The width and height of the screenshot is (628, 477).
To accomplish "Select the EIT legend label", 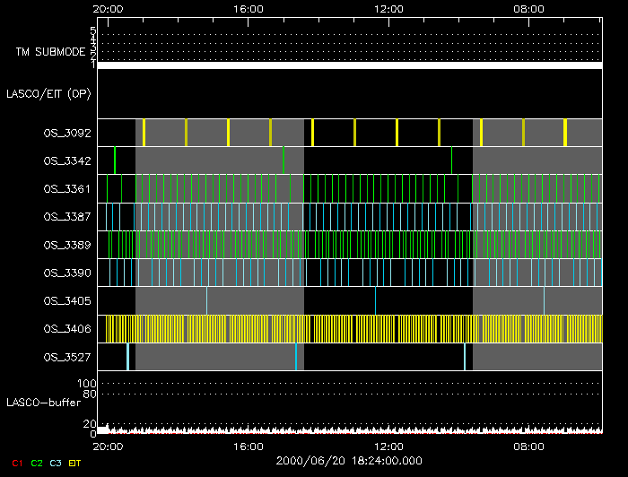I will 76,463.
